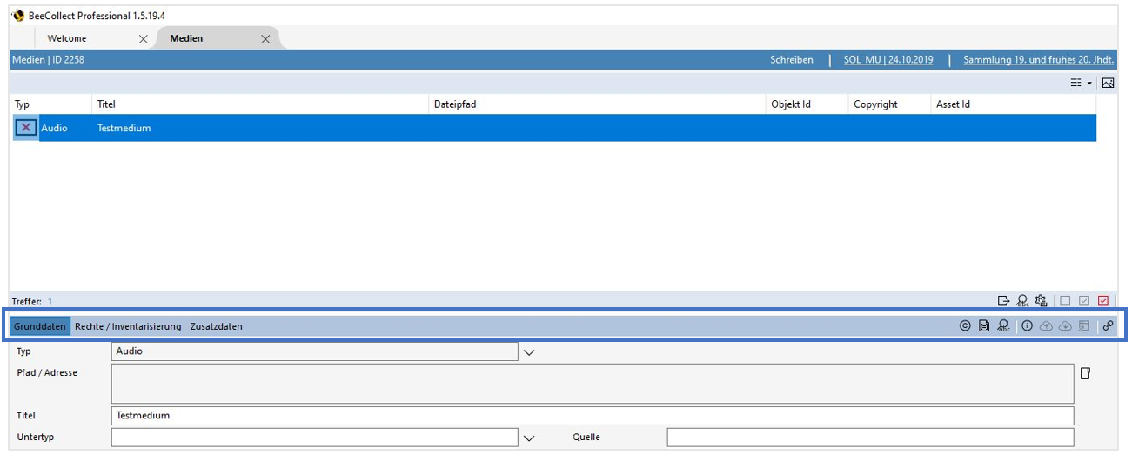Viewport: 1132px width, 455px height.
Task: Open the Untertyp dropdown arrow
Action: pos(528,438)
